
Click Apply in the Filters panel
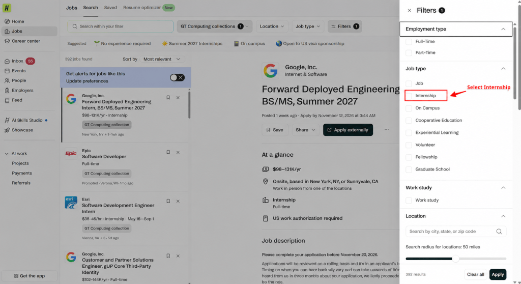tap(498, 274)
